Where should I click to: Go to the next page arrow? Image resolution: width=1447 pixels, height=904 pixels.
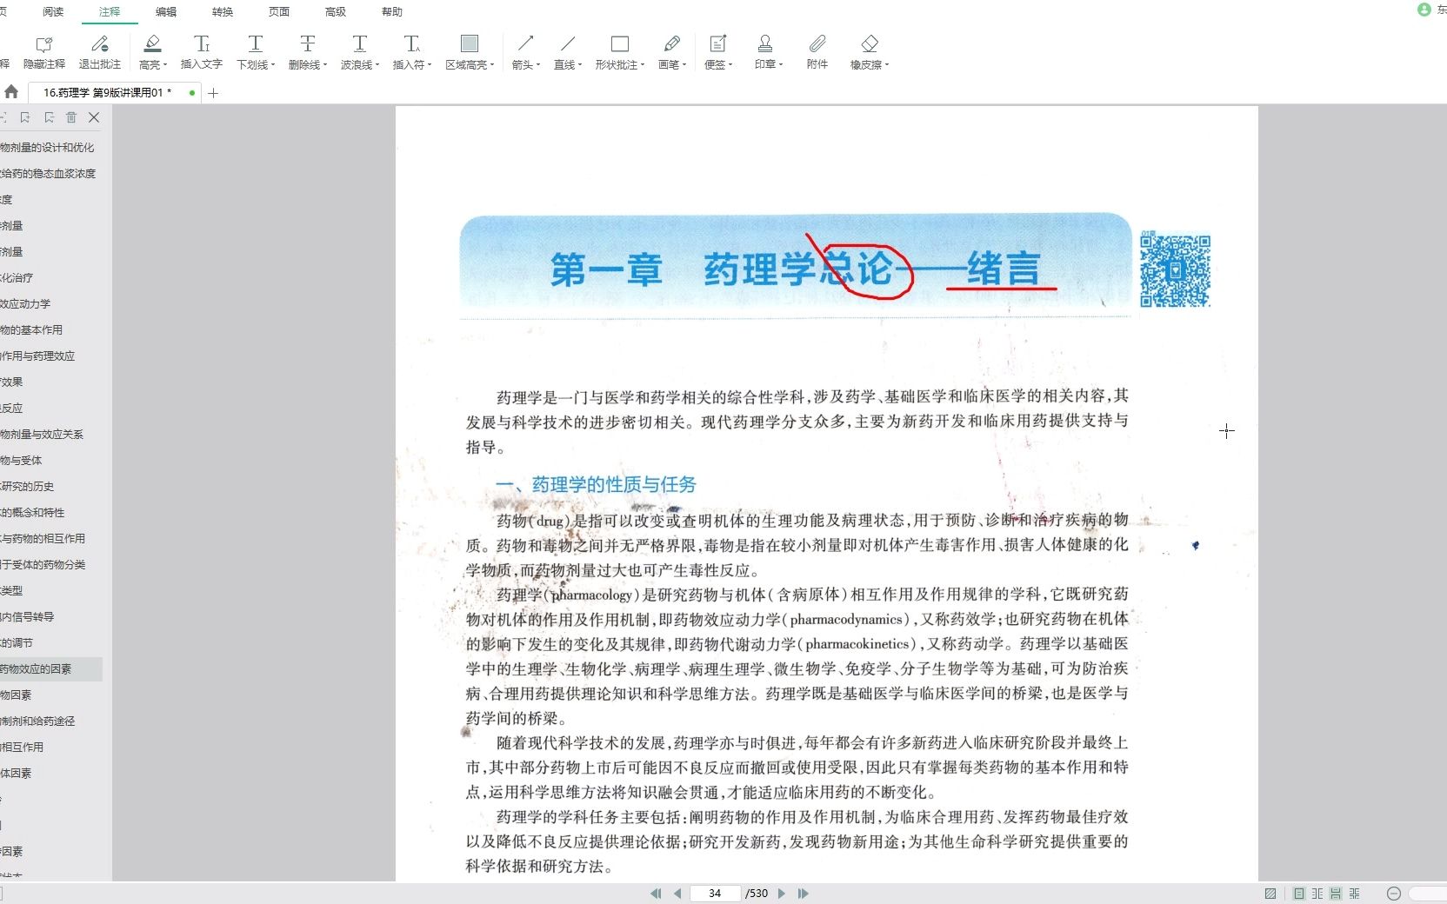(782, 894)
